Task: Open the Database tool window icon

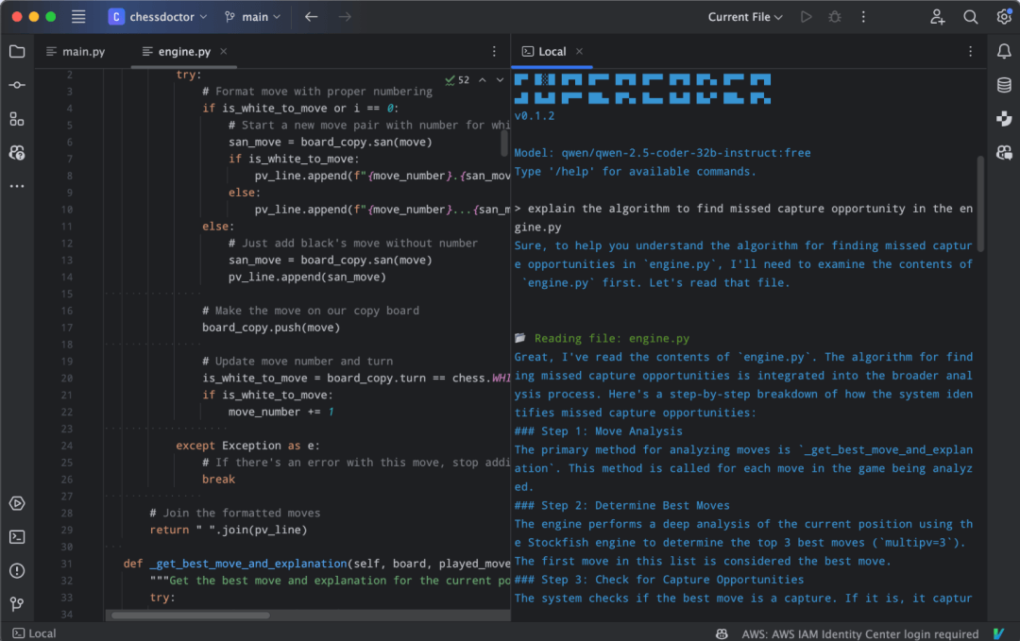Action: [1004, 85]
